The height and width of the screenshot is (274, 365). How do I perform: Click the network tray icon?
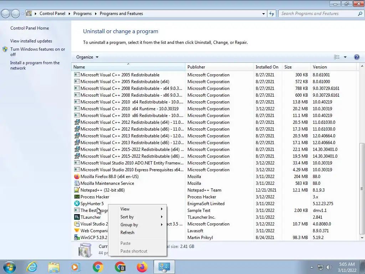click(320, 267)
